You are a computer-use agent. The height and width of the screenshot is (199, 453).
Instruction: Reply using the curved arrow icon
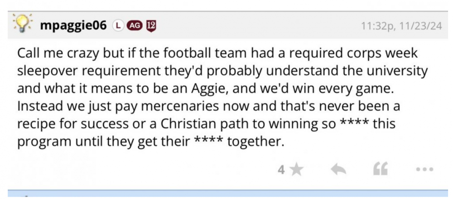tap(337, 170)
